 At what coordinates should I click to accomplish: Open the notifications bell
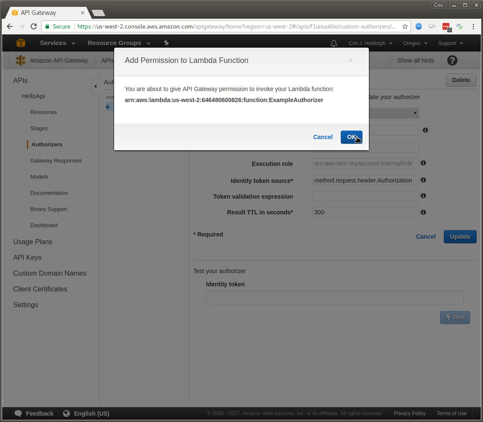333,43
